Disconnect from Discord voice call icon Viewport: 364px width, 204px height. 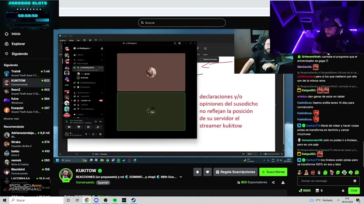(x=100, y=122)
